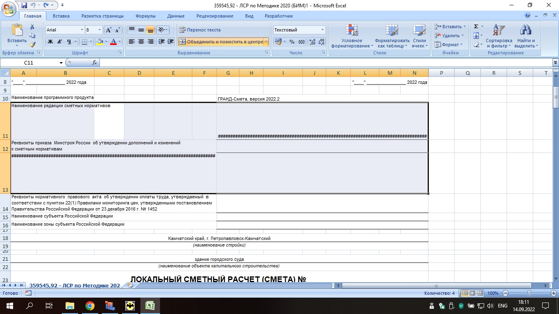This screenshot has height=314, width=559.
Task: Open Сортировка и фильтр menu
Action: click(499, 36)
